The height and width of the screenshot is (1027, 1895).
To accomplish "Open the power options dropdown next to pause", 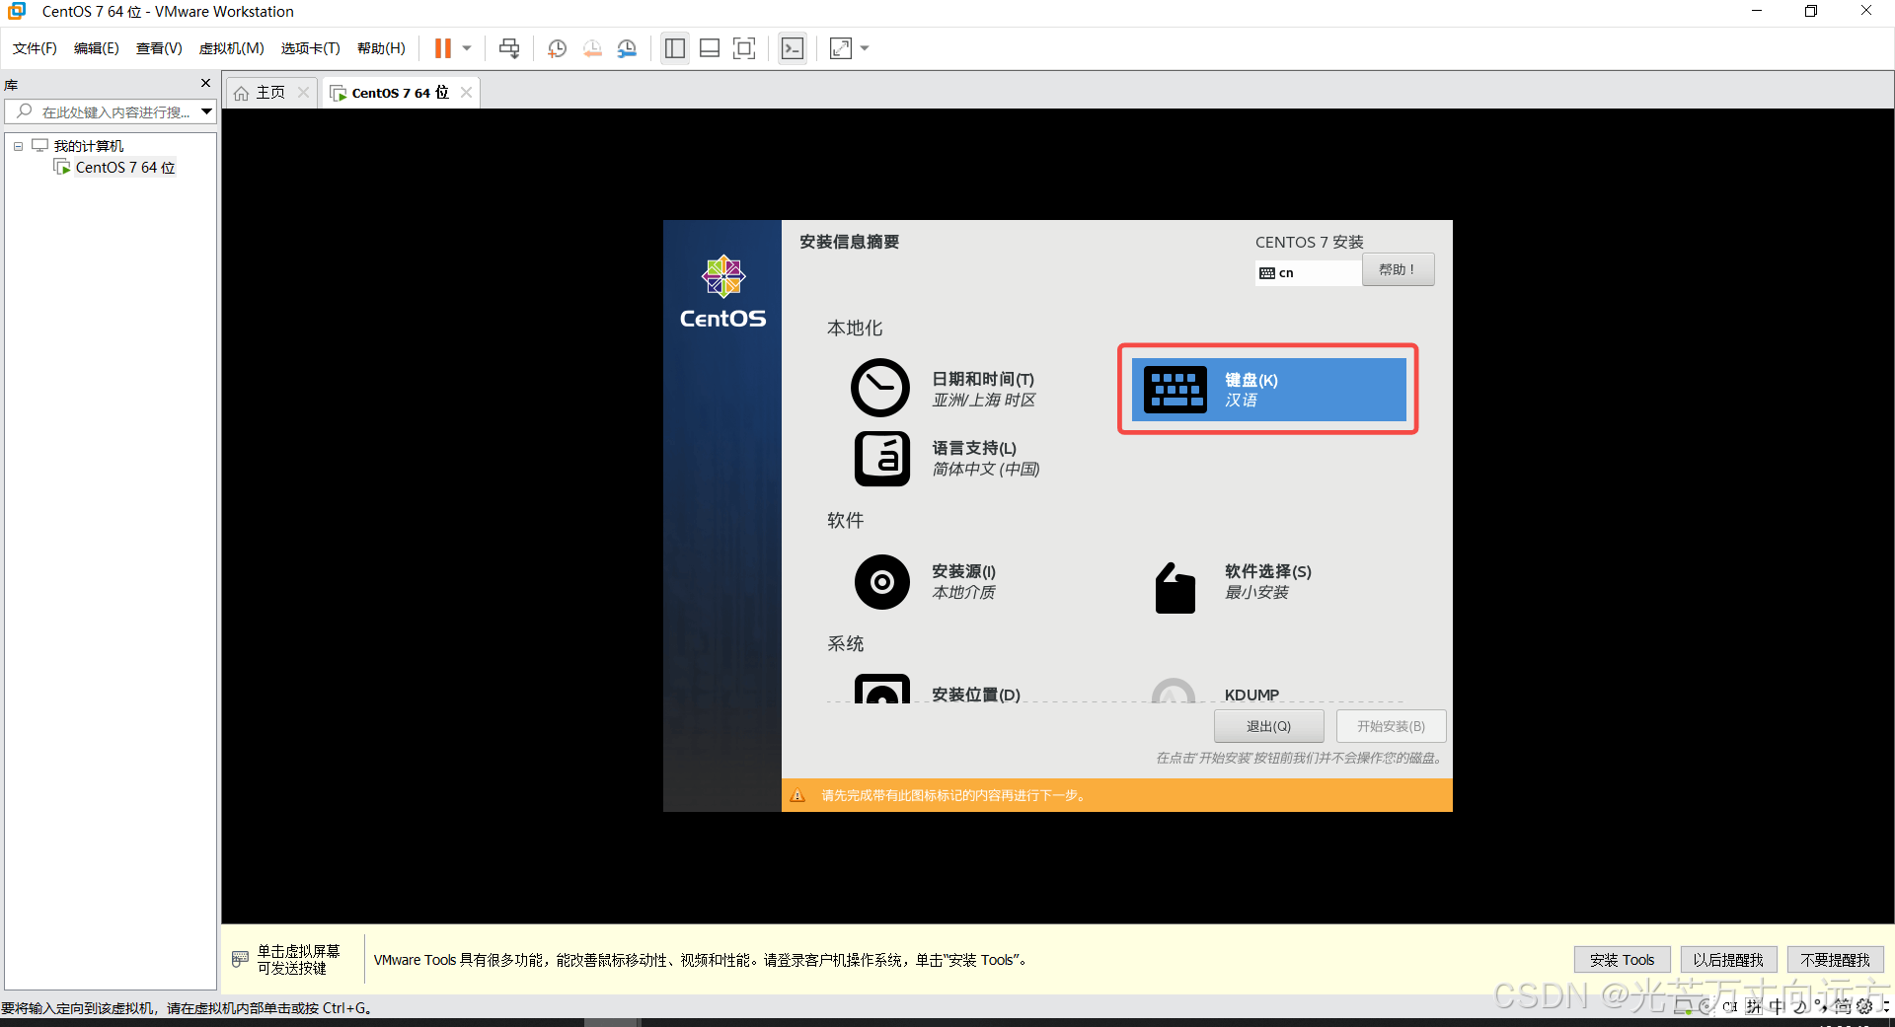I will pos(467,48).
